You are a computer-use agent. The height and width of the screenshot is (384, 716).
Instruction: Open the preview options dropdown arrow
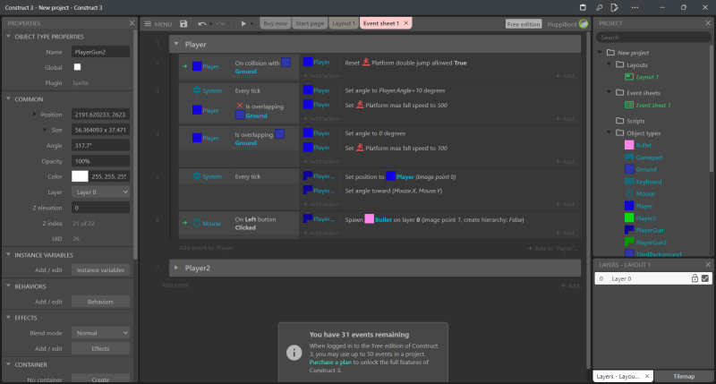click(x=251, y=24)
